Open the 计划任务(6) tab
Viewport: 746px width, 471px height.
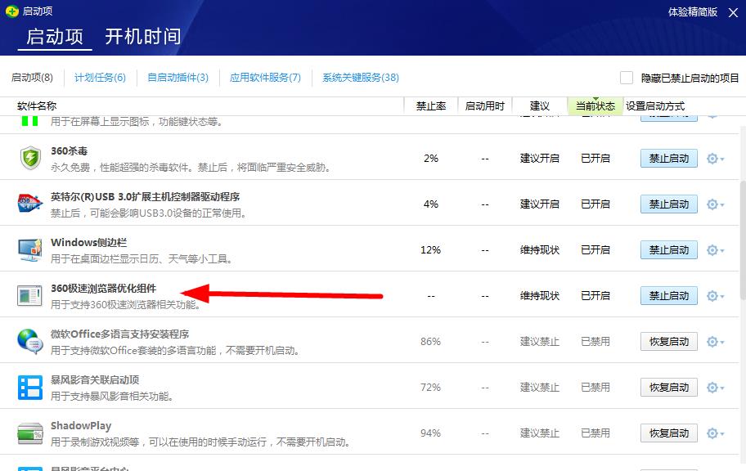tap(100, 78)
